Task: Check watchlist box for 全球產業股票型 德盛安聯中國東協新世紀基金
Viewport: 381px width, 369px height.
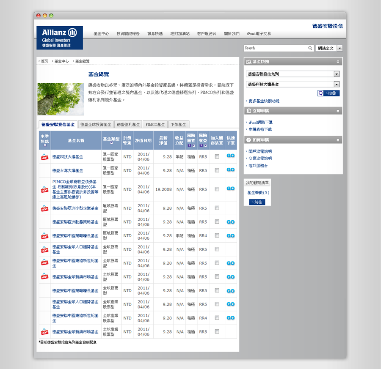Action: (217, 318)
